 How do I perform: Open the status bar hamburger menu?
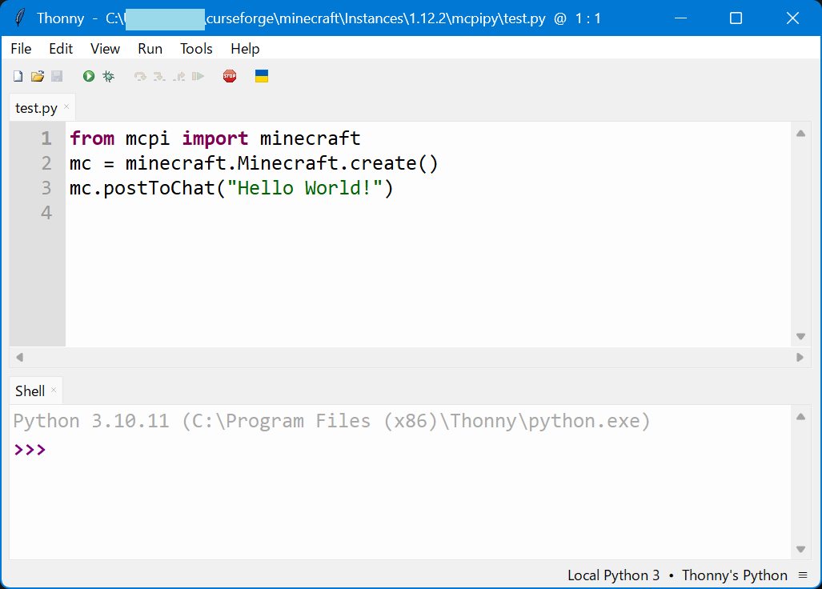pos(803,575)
